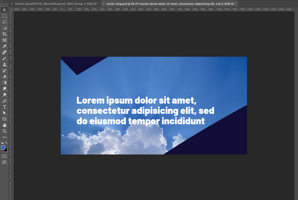Select the Spot Healing Brush tool
Image resolution: width=298 pixels, height=200 pixels.
tap(4, 52)
